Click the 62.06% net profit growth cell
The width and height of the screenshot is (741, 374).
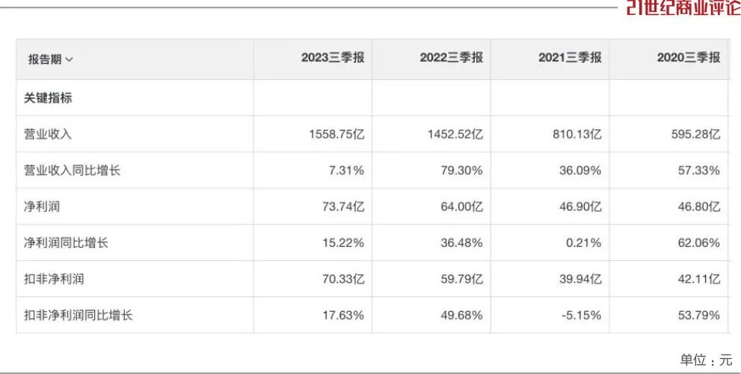[699, 243]
